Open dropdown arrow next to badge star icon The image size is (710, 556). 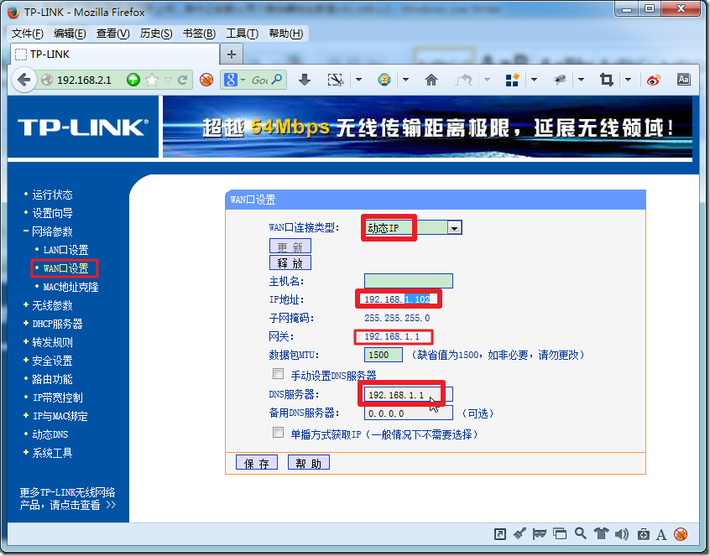point(405,80)
